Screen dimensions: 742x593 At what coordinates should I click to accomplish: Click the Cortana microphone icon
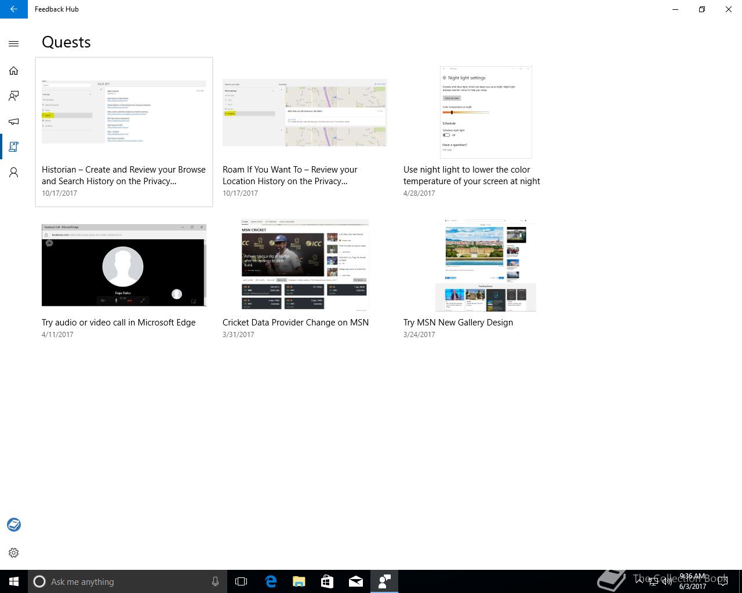point(215,581)
